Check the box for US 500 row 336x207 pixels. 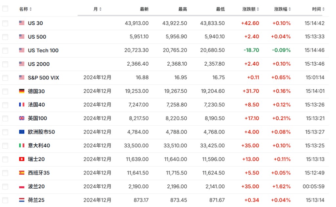pos(5,37)
